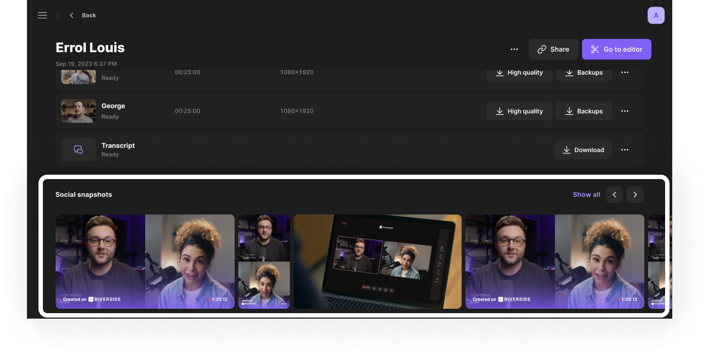
Task: Open the vertical stacked social snapshot
Action: click(x=264, y=262)
